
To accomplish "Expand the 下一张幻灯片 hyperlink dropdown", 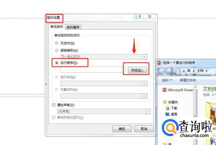I will 145,57.
